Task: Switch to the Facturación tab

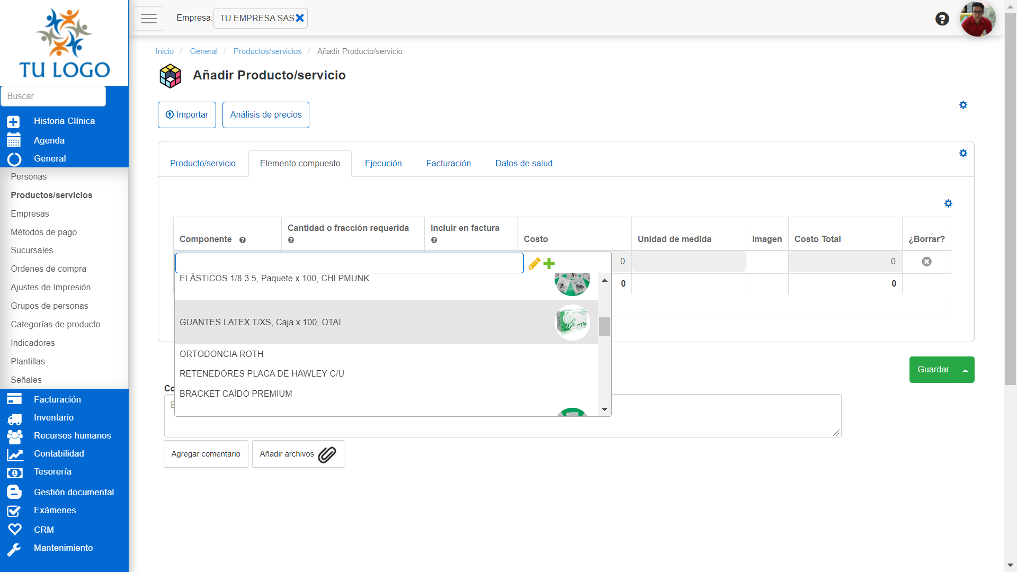Action: (x=448, y=163)
